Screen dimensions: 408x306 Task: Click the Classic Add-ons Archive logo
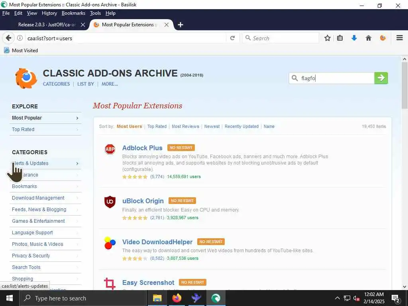pos(26,78)
